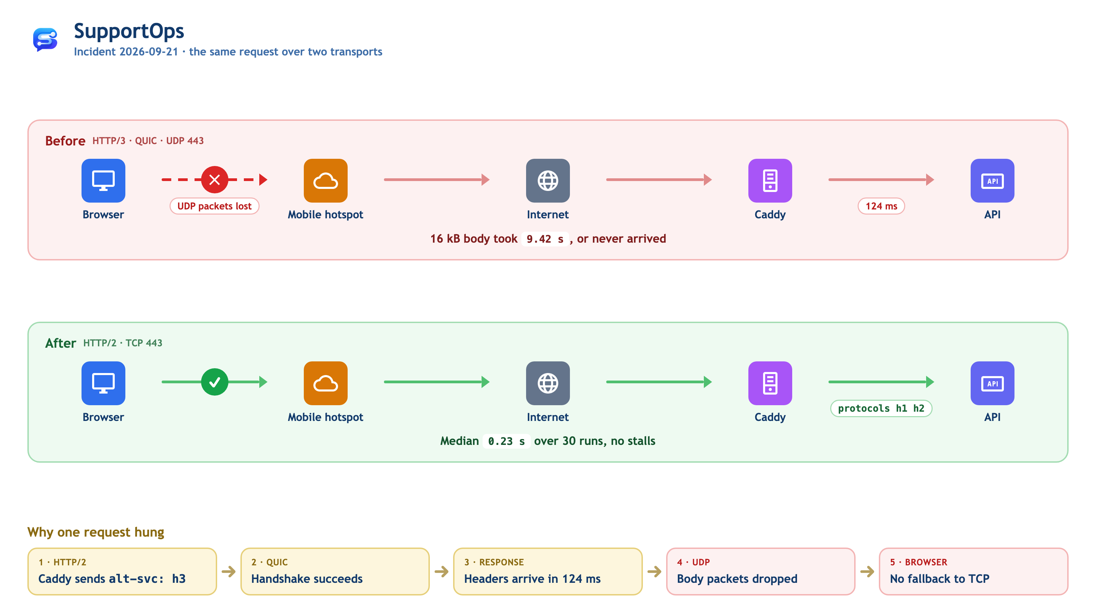Click 'over 30 runs, no stalls' text
Viewport: 1096px width, 616px height.
(x=595, y=441)
